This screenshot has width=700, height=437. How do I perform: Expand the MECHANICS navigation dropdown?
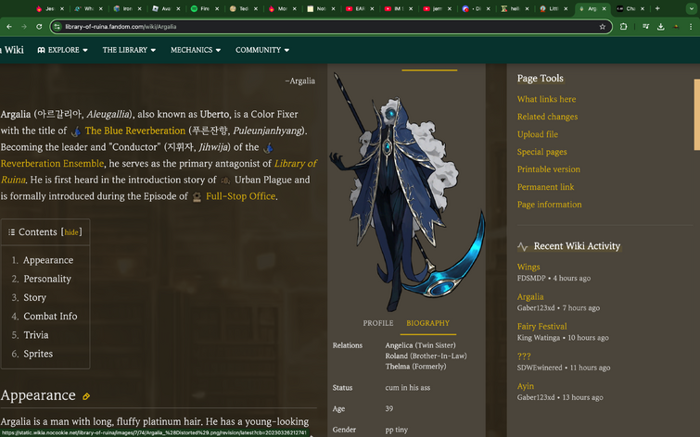click(x=196, y=50)
